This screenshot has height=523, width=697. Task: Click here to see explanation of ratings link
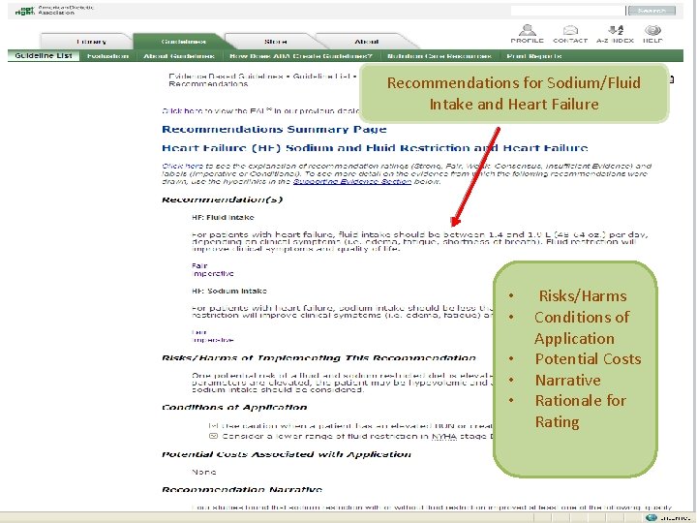pos(182,166)
